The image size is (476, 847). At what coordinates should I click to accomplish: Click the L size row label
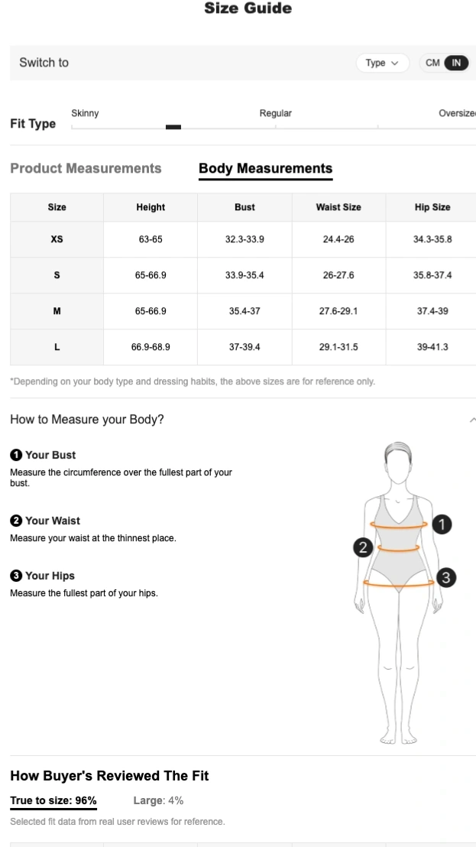pos(57,347)
